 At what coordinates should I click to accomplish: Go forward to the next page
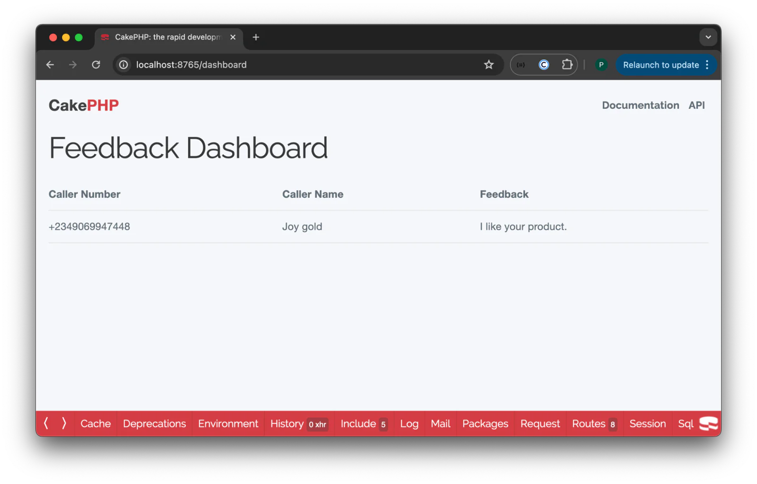pos(72,65)
